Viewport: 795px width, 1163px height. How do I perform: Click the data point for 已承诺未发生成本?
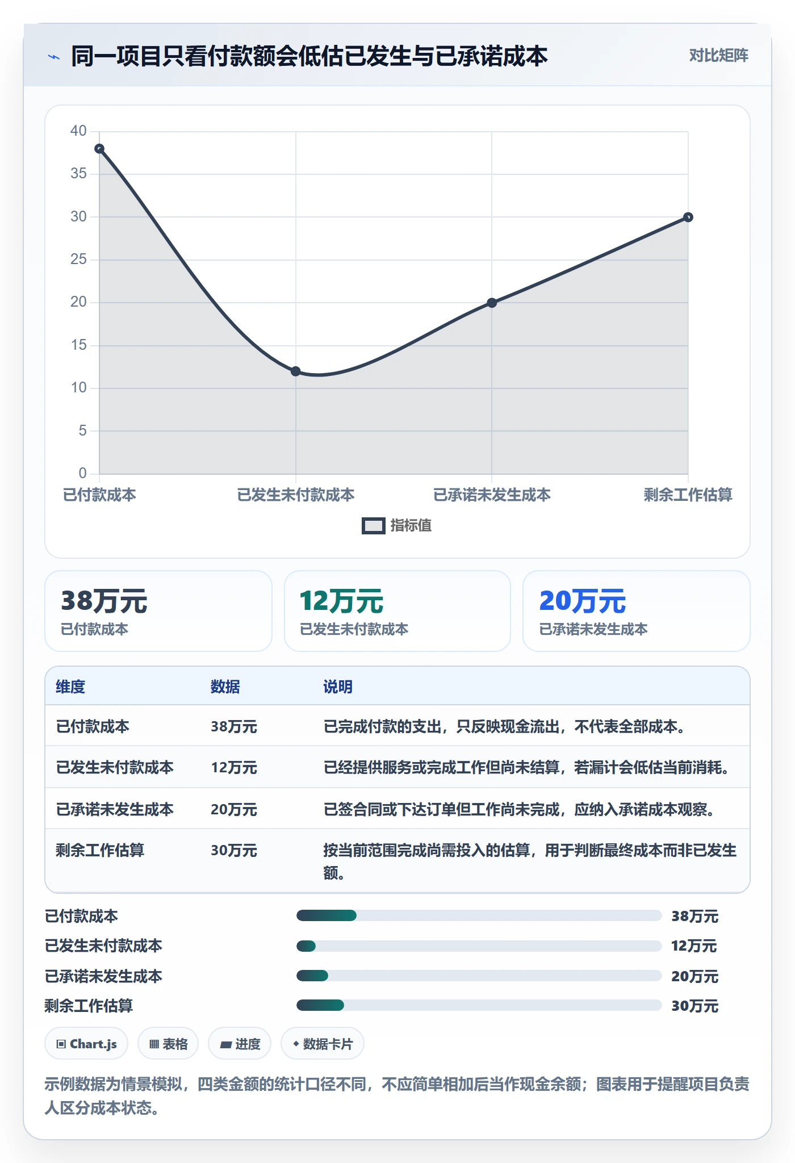pyautogui.click(x=492, y=303)
